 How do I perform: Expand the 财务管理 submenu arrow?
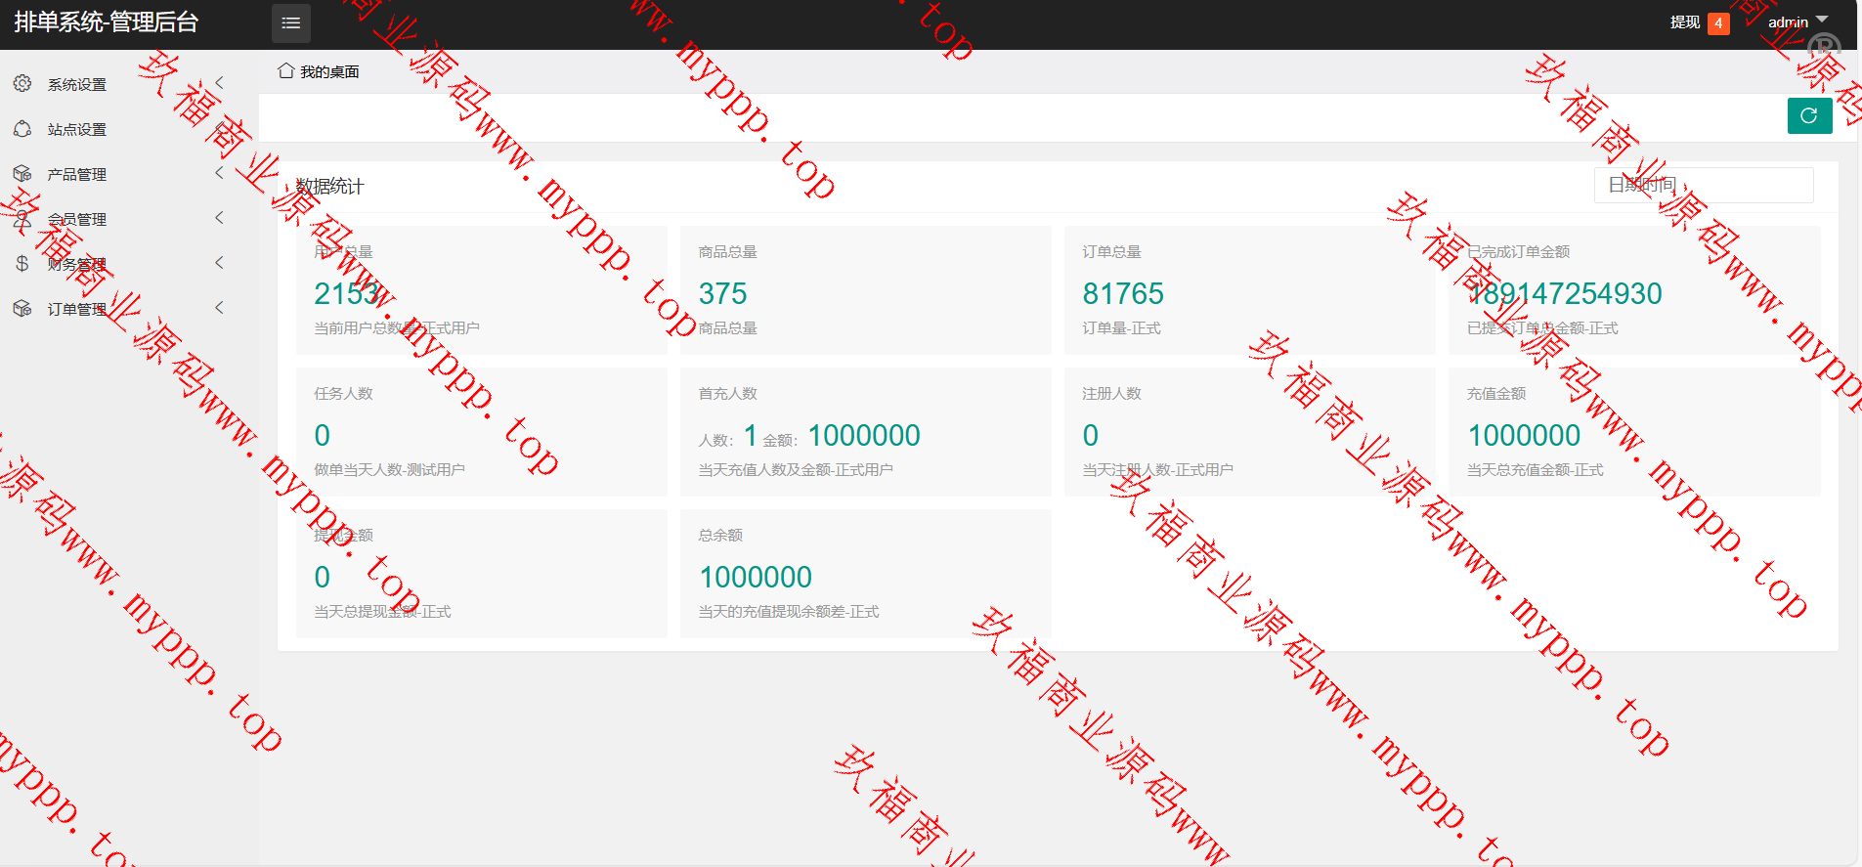pyautogui.click(x=220, y=263)
